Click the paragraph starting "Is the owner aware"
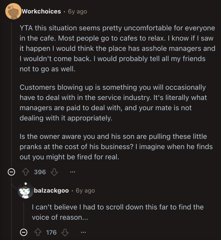This screenshot has height=240, width=221. click(x=116, y=147)
